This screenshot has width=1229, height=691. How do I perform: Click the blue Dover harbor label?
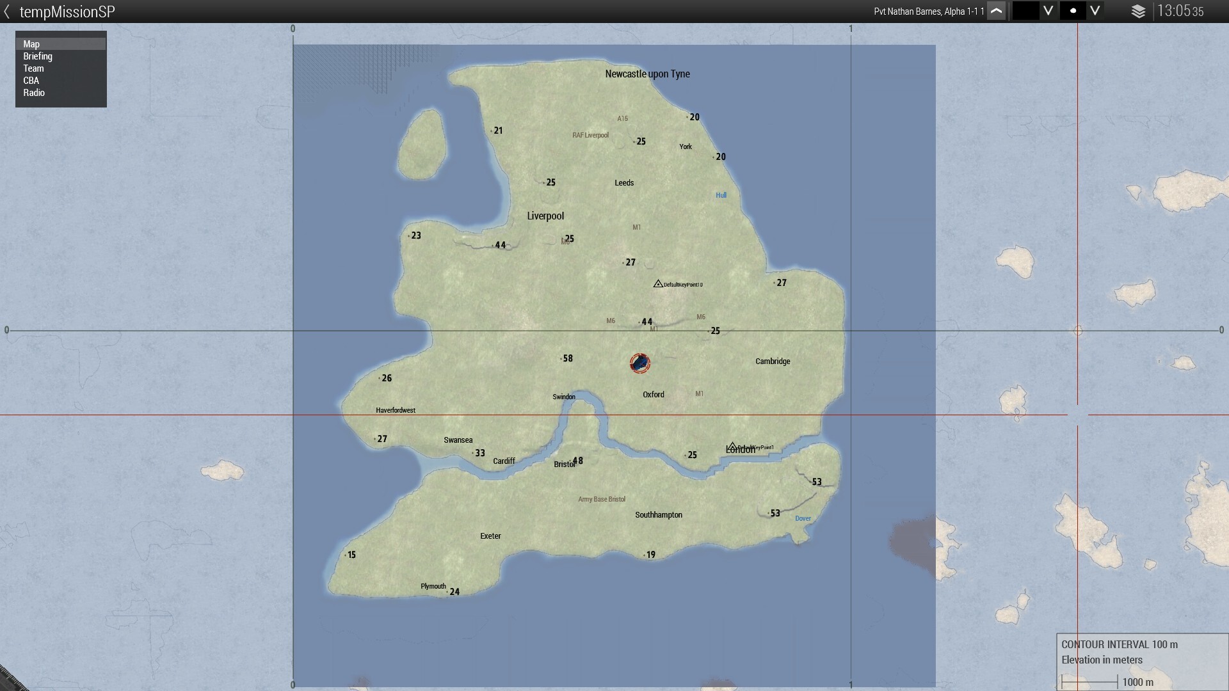tap(803, 519)
